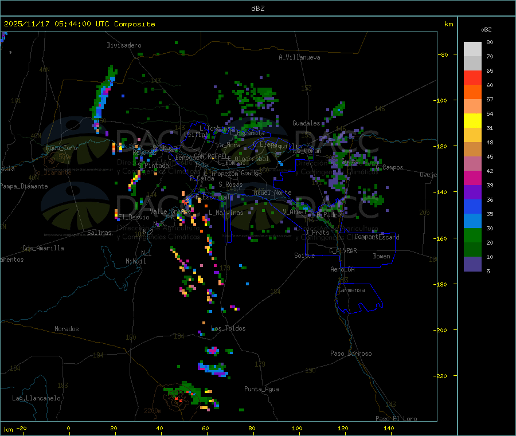Click the Bowen map label
Image resolution: width=516 pixels, height=436 pixels.
(381, 256)
